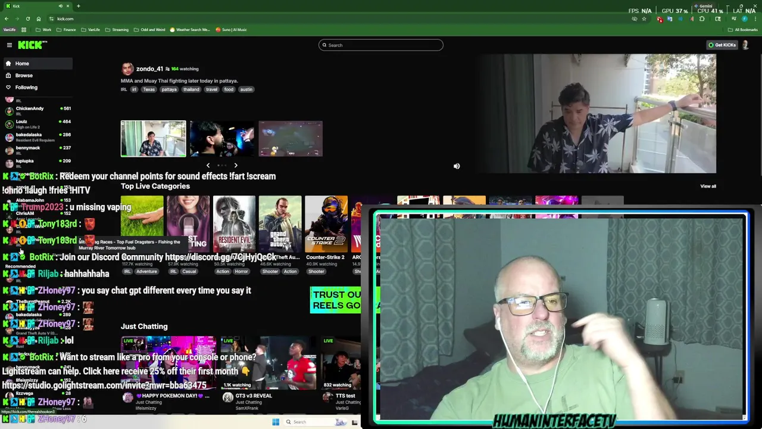Open All Bookmarks folder

coord(742,30)
